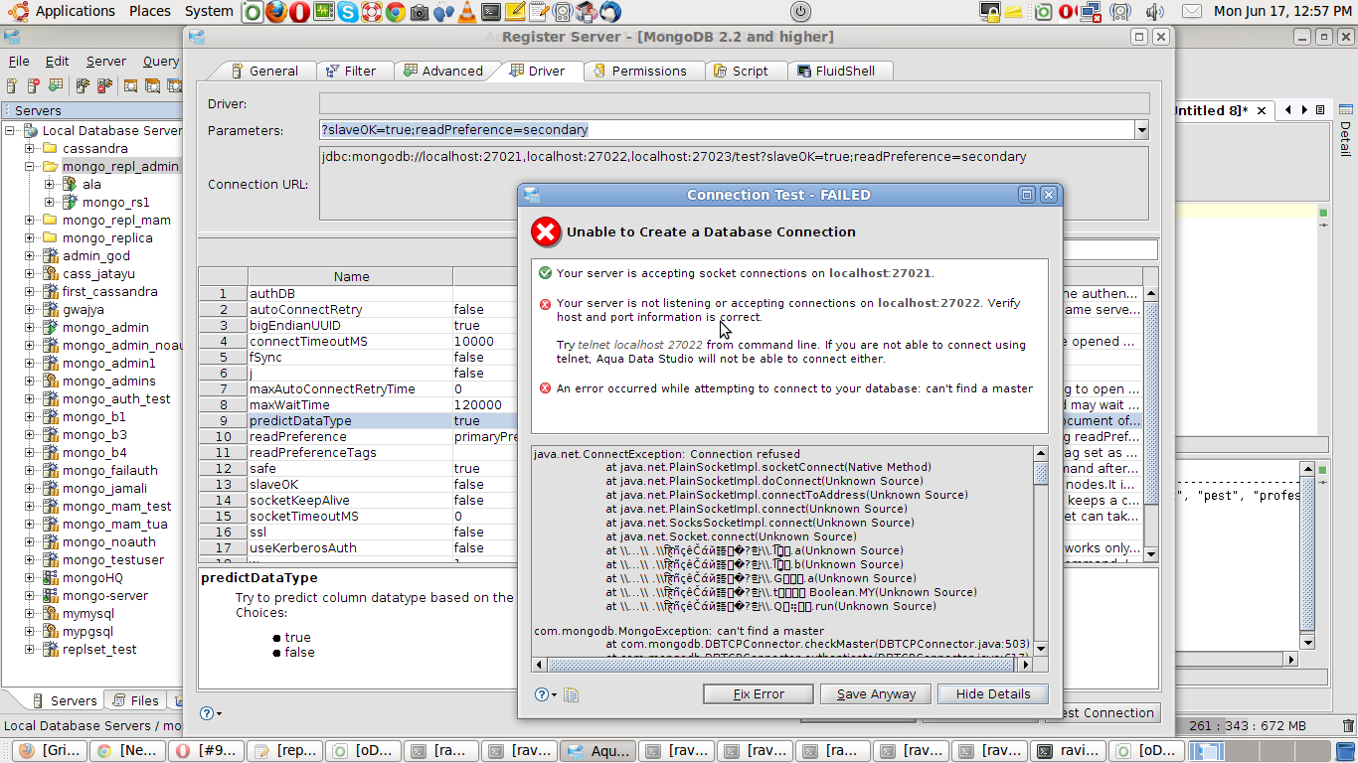Select the mongo_admin server in tree

tap(104, 328)
